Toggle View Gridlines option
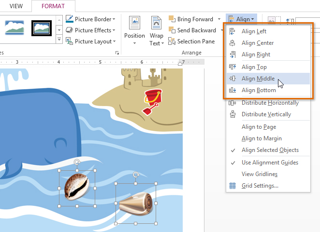Screen dimensions: 320x232 (x=268, y=174)
